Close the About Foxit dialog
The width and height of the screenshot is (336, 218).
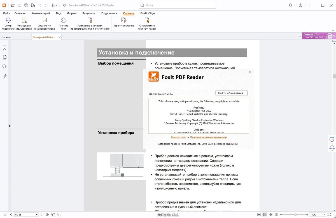[250, 72]
